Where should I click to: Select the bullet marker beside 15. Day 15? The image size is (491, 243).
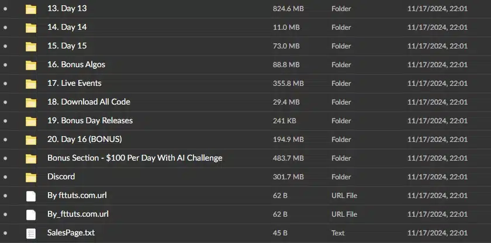point(5,46)
